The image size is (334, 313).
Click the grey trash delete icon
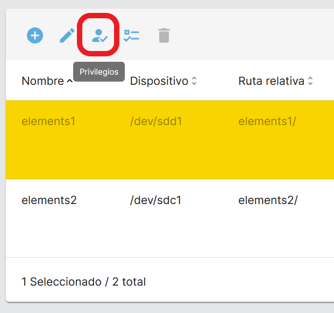pyautogui.click(x=164, y=36)
